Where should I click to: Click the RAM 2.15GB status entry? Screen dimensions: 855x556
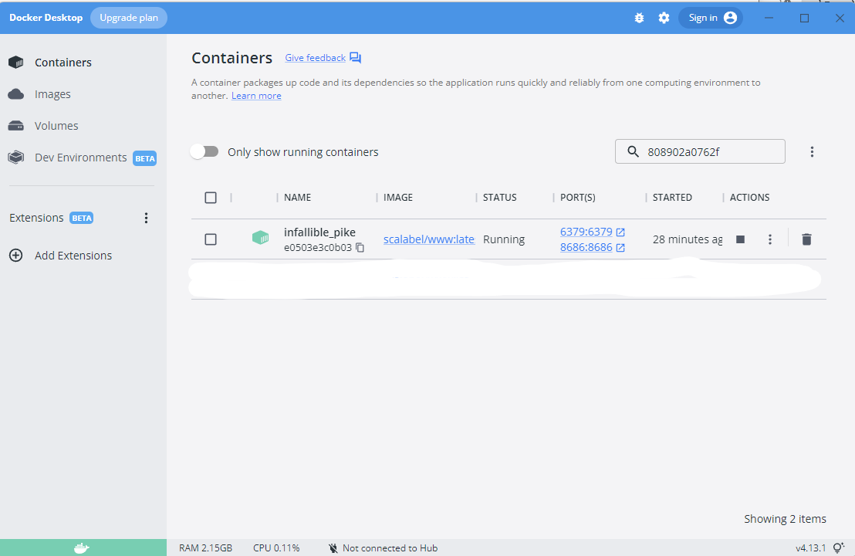click(205, 548)
